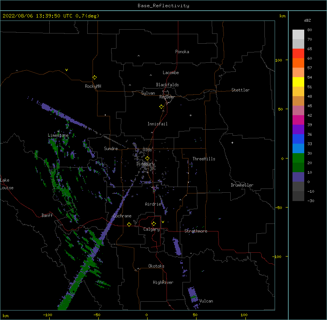This screenshot has width=327, height=320.
Task: Pick the purple-blue 0-10 dBZ legend swatch
Action: pos(298,177)
